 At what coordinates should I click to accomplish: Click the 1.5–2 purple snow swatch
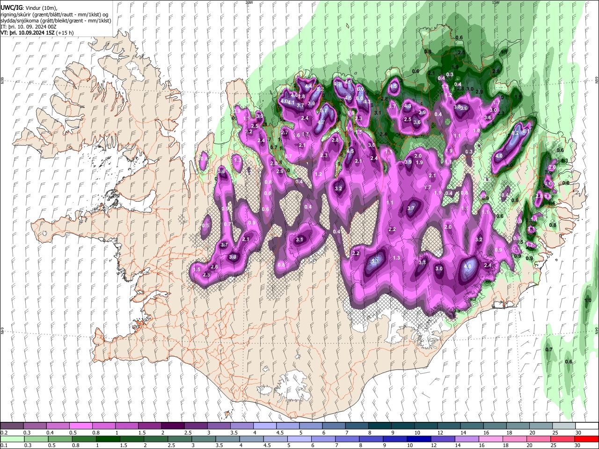[x=149, y=426]
